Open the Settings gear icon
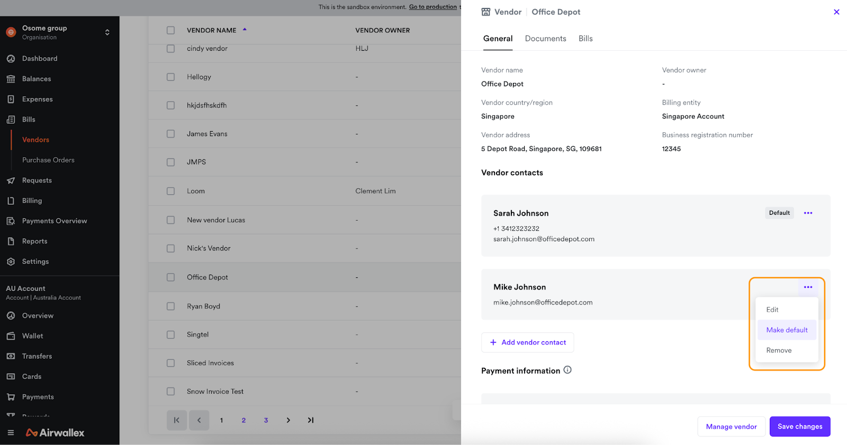The height and width of the screenshot is (445, 847). [x=11, y=261]
